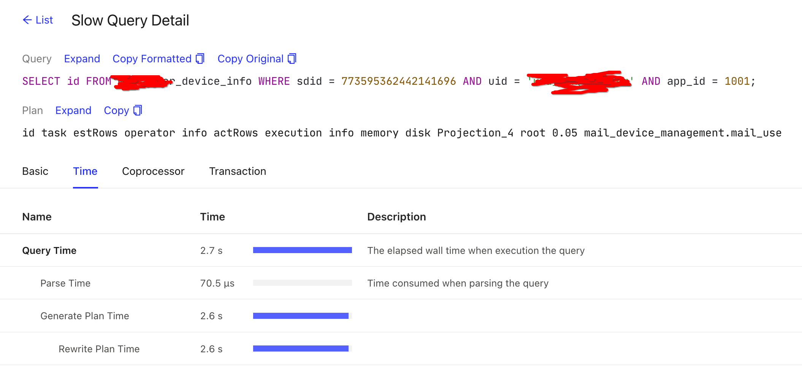Image resolution: width=802 pixels, height=377 pixels.
Task: Click the copy icon beside Plan Copy
Action: (138, 110)
